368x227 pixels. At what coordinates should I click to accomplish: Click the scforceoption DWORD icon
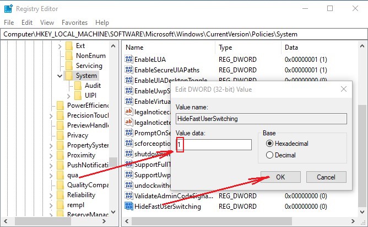click(128, 143)
